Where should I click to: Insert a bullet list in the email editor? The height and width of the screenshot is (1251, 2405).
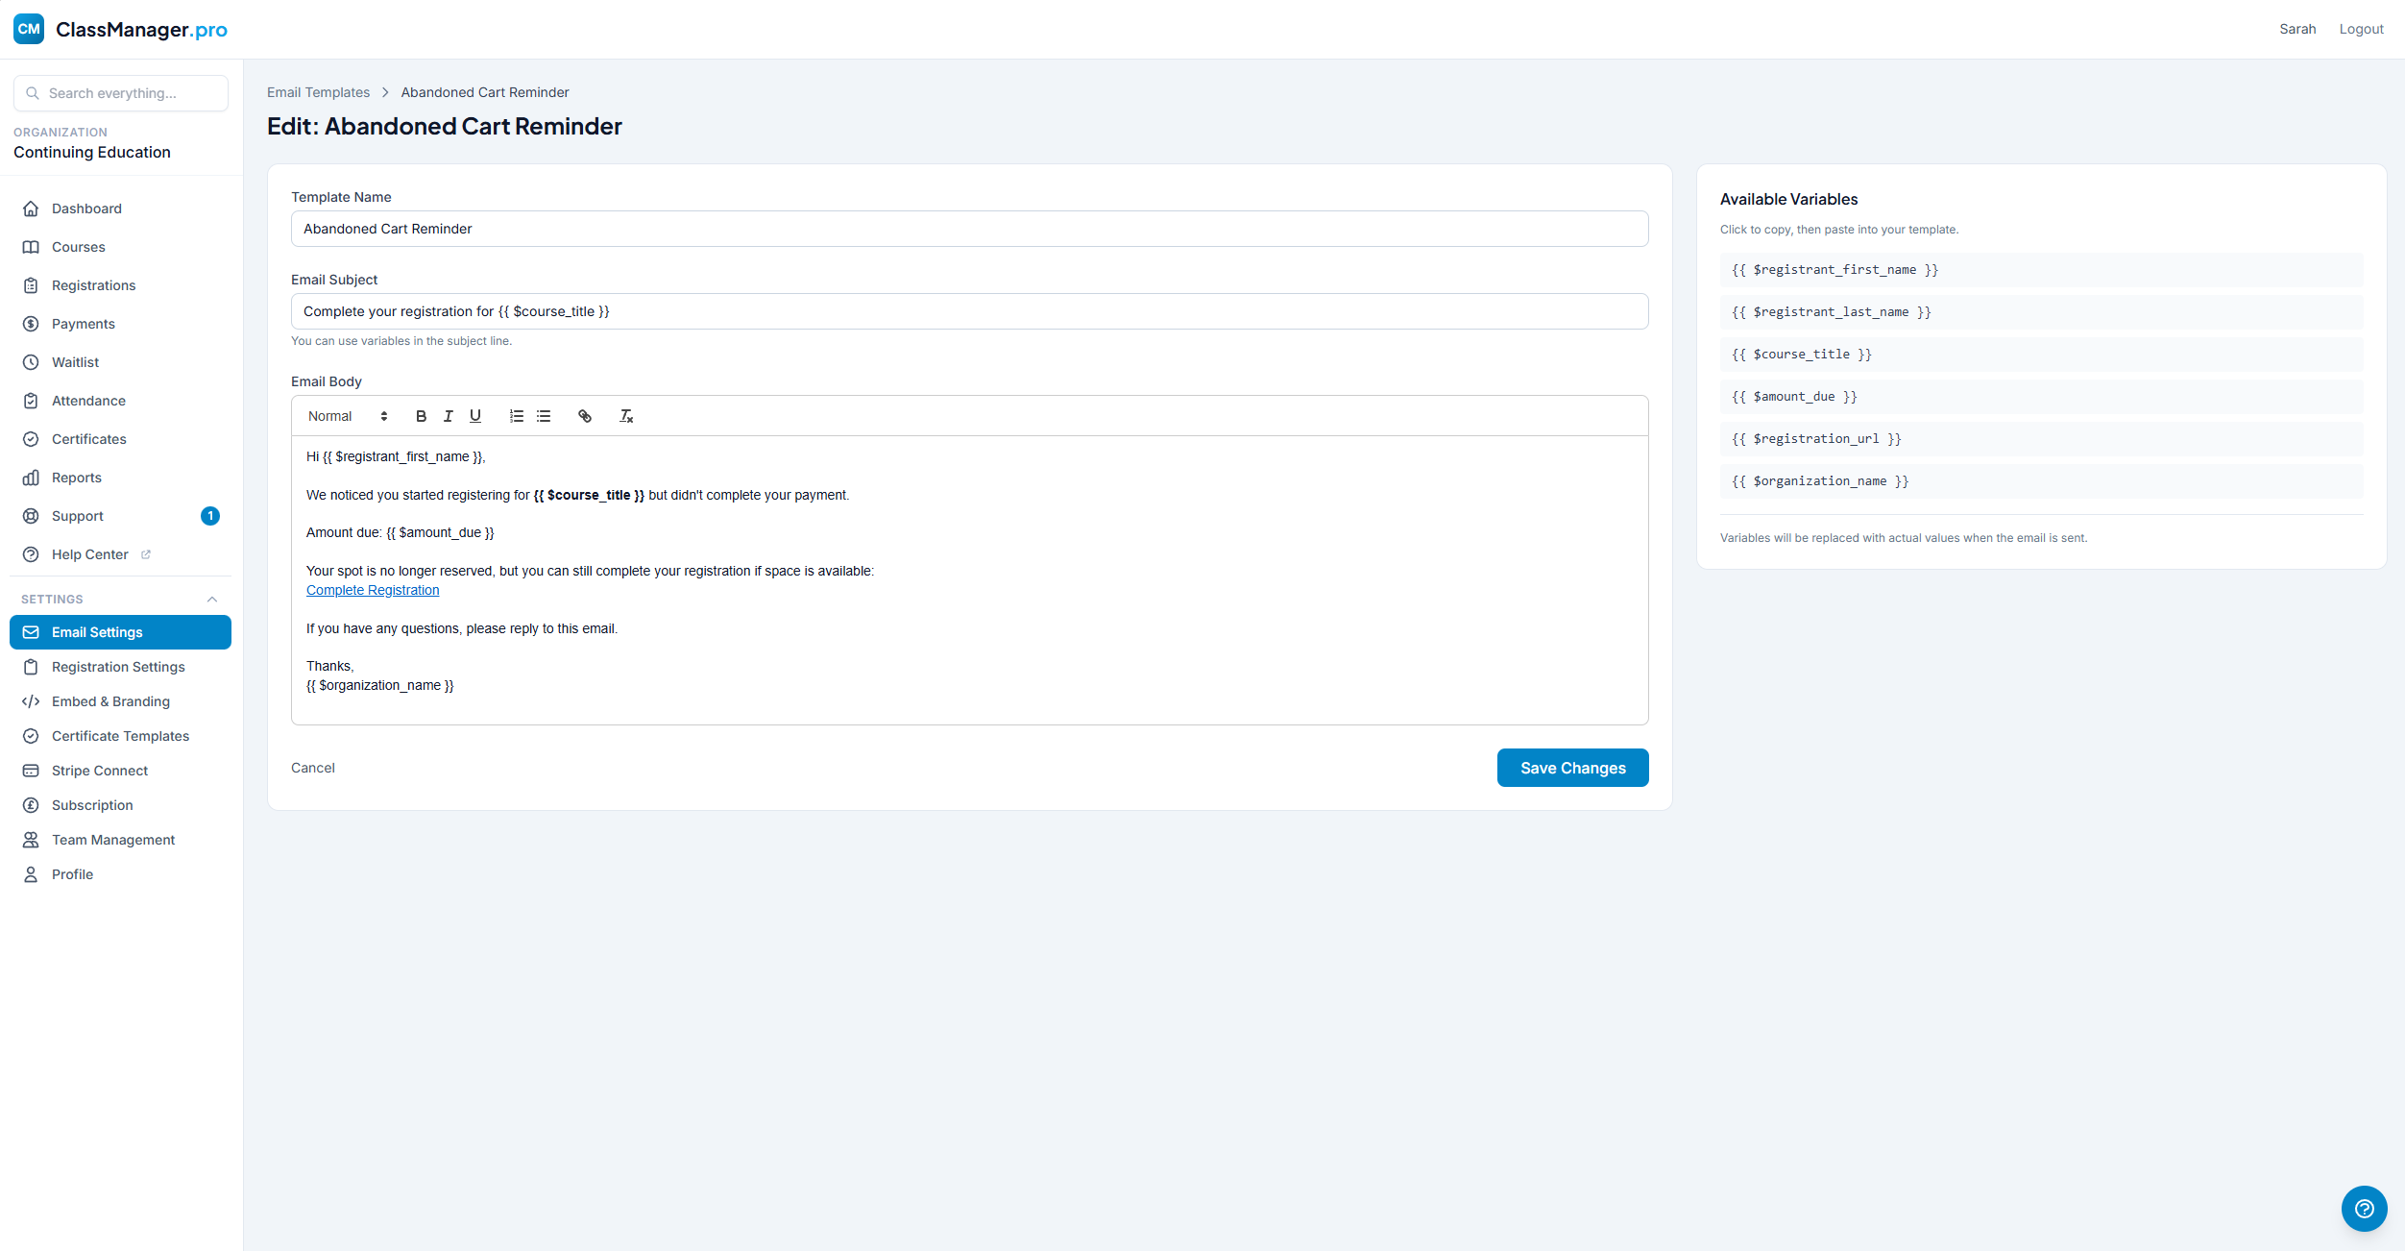tap(544, 415)
